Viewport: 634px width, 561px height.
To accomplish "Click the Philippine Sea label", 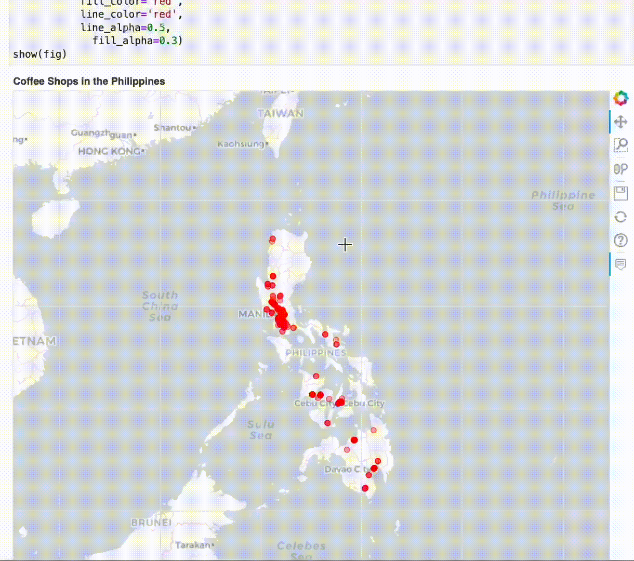I will tap(563, 201).
